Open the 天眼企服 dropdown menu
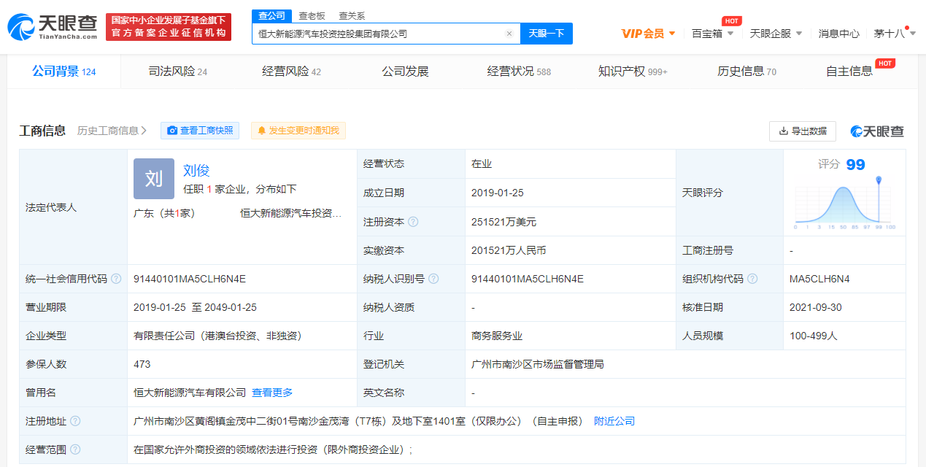The image size is (926, 467). click(776, 34)
